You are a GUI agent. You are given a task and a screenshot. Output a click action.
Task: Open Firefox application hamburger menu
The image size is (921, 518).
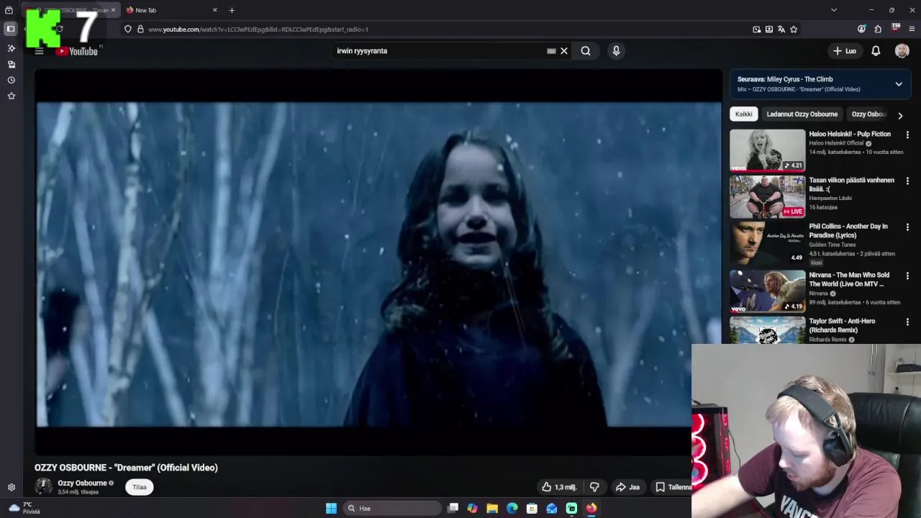click(x=912, y=29)
